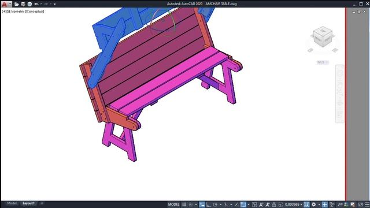
Task: Click the isolate objects status icon
Action: pyautogui.click(x=332, y=205)
